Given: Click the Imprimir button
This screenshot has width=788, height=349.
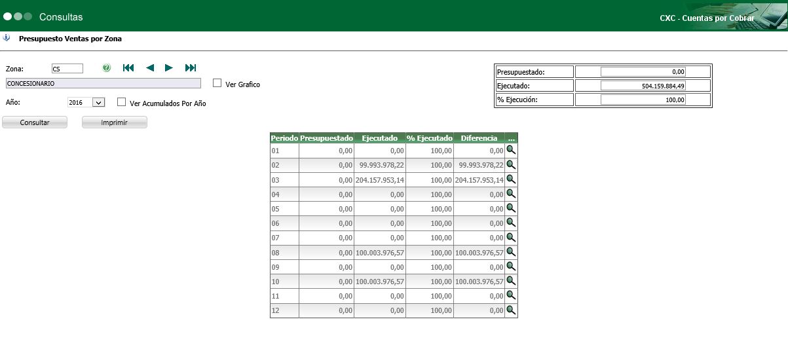Looking at the screenshot, I should (115, 122).
